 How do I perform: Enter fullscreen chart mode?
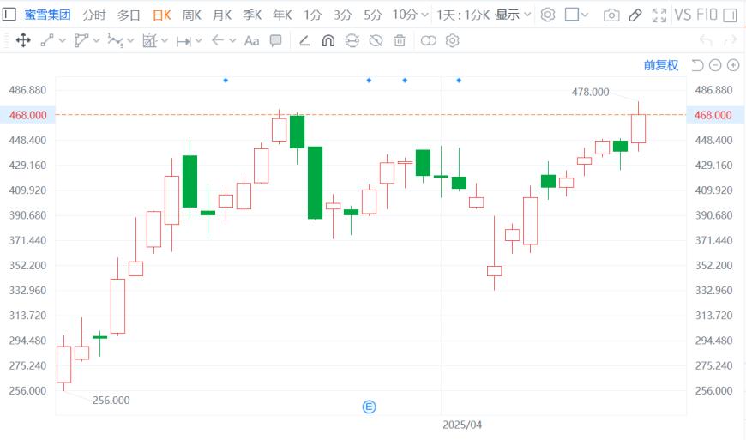point(659,15)
